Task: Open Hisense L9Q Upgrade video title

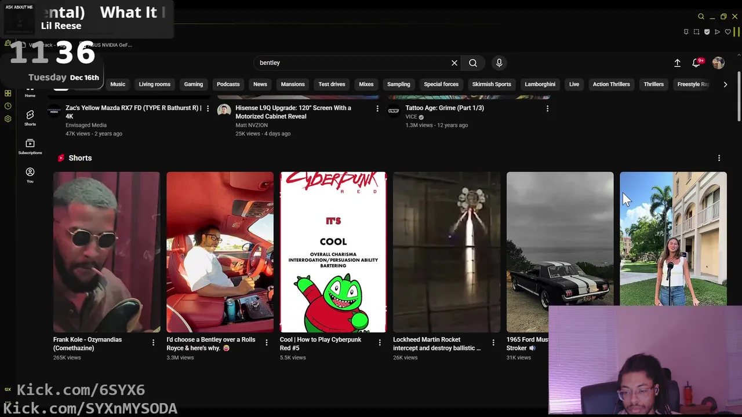Action: (293, 112)
